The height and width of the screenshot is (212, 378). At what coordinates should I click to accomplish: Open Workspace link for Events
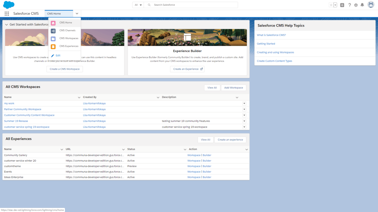tap(194, 172)
